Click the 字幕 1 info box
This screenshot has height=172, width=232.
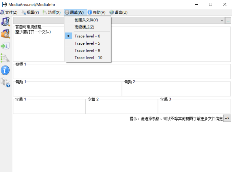49,107
